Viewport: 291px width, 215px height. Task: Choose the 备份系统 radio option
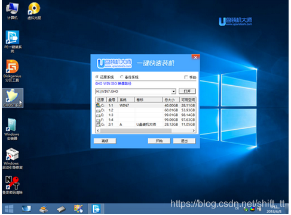pyautogui.click(x=129, y=77)
